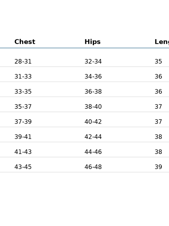Select the length value 39
Viewport: 169px width, 226px height.
click(158, 167)
